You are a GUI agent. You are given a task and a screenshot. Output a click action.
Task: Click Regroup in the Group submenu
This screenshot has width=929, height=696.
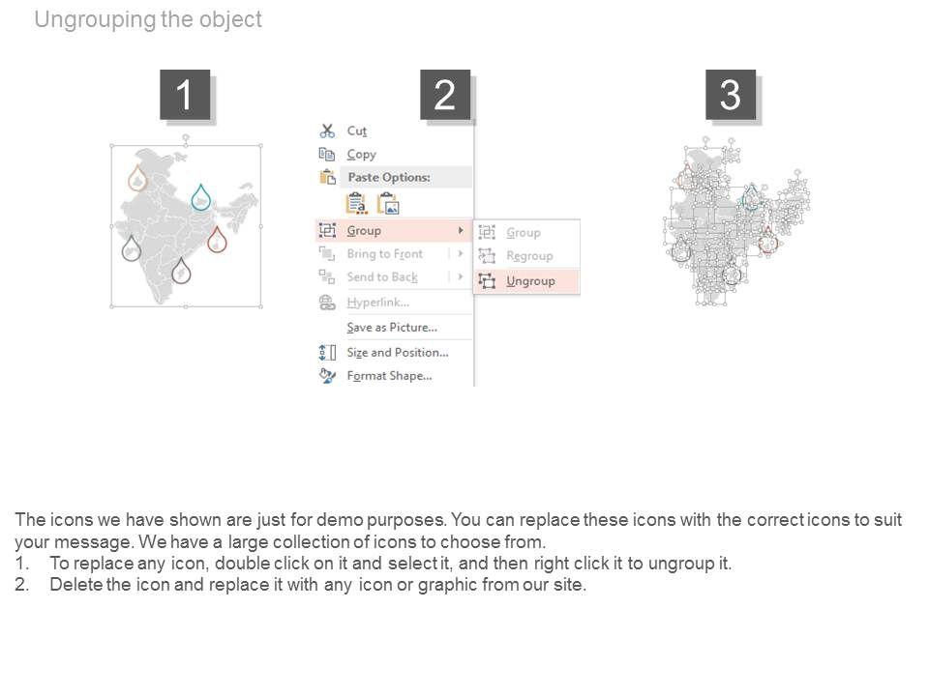[529, 256]
